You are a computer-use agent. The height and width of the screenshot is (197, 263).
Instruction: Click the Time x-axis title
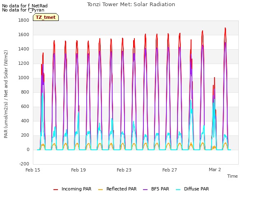(233, 176)
